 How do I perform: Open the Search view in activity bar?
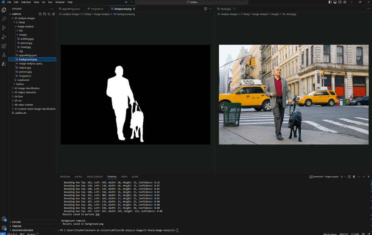click(4, 19)
